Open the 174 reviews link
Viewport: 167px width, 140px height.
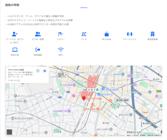click(15, 80)
